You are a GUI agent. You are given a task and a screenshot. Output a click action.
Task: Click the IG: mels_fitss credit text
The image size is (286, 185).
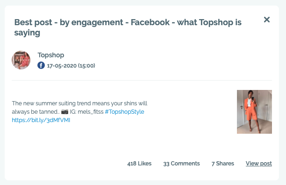86,112
